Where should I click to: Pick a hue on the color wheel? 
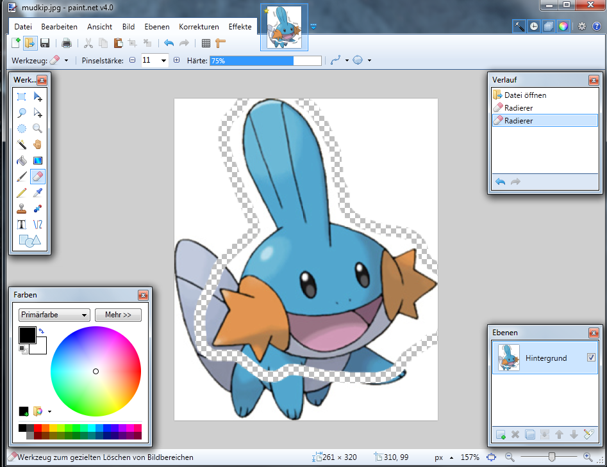point(96,371)
